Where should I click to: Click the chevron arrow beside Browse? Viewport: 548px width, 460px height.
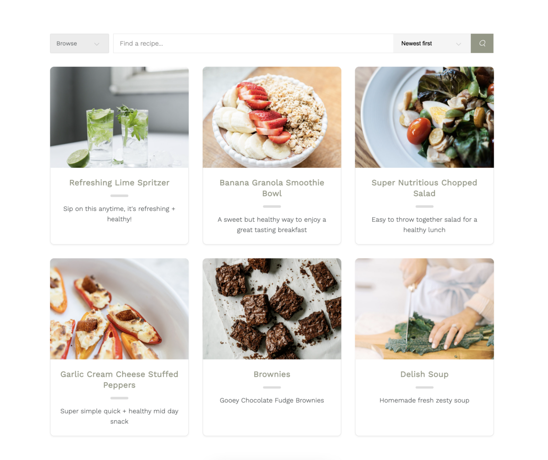point(97,44)
